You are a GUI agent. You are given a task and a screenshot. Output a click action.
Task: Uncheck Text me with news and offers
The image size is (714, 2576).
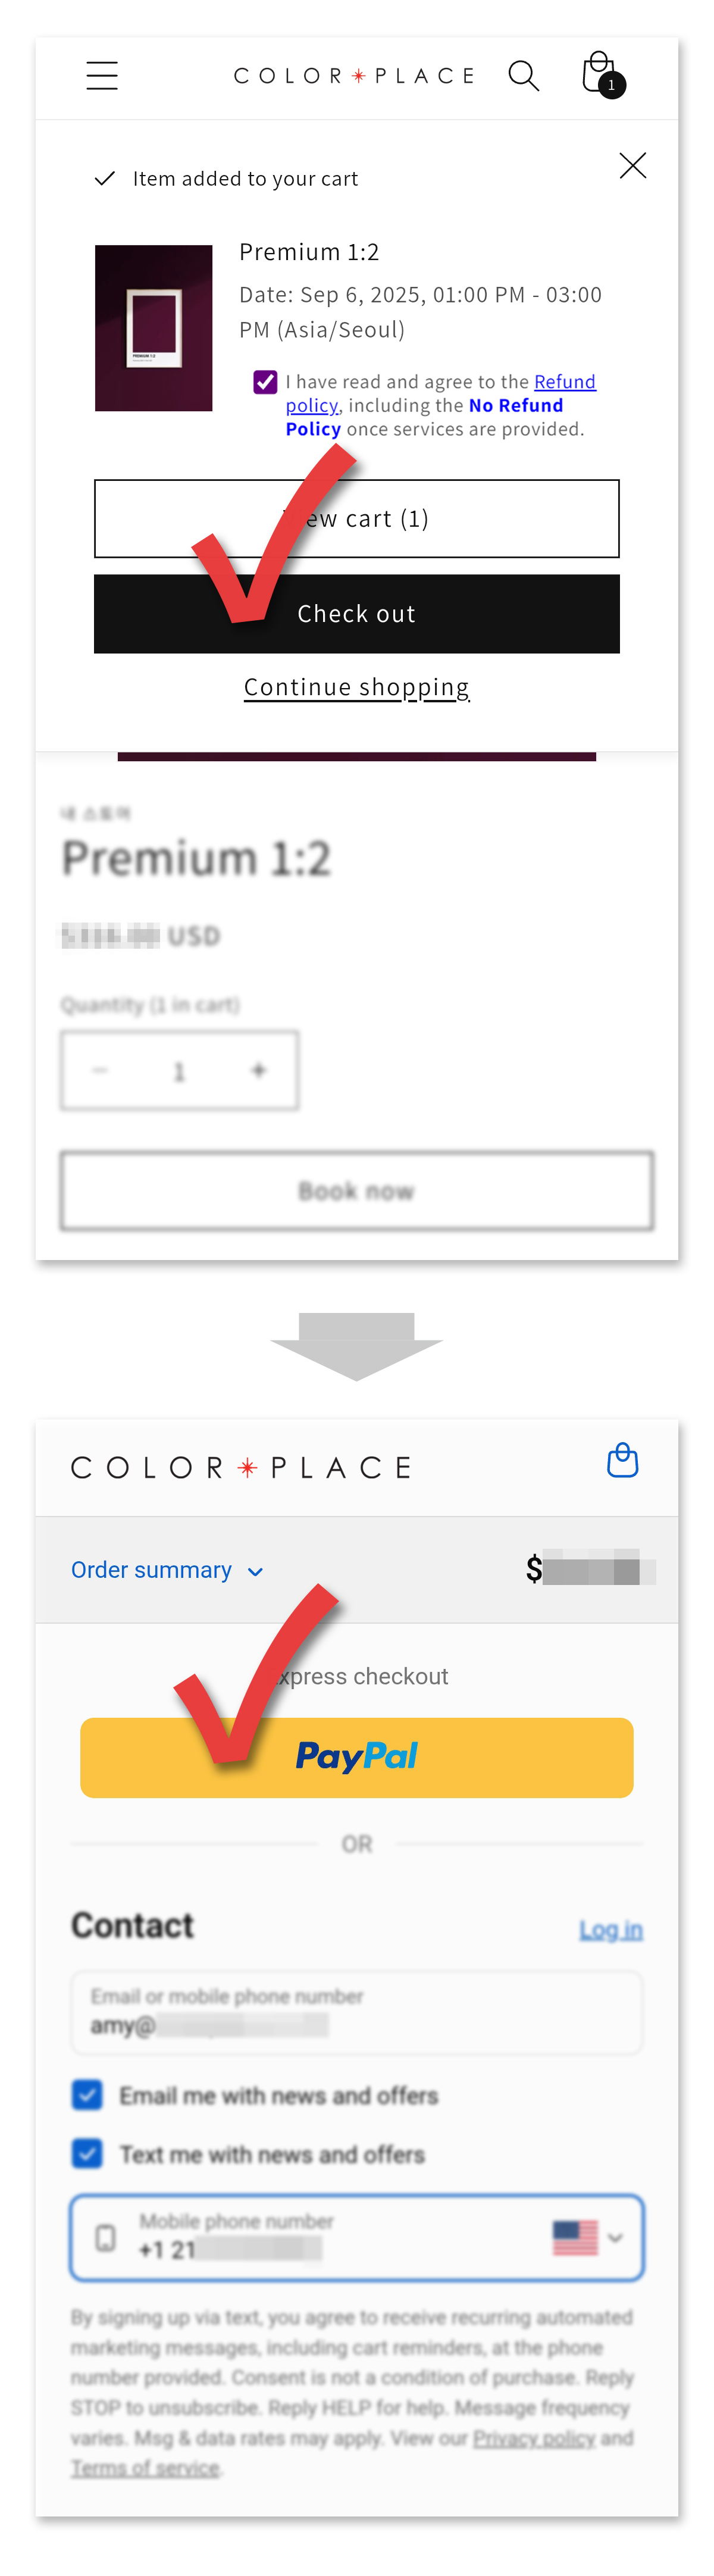coord(87,2153)
